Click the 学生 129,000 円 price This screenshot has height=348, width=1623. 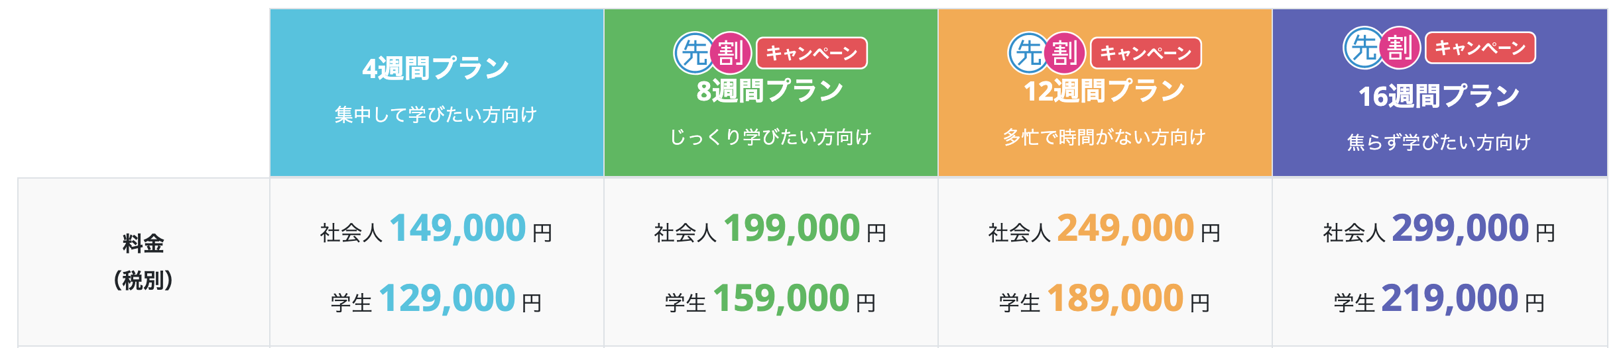click(436, 299)
